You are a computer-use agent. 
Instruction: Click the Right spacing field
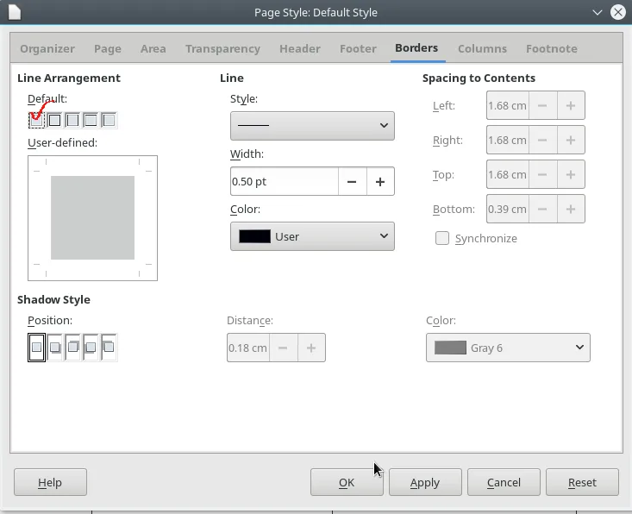508,140
